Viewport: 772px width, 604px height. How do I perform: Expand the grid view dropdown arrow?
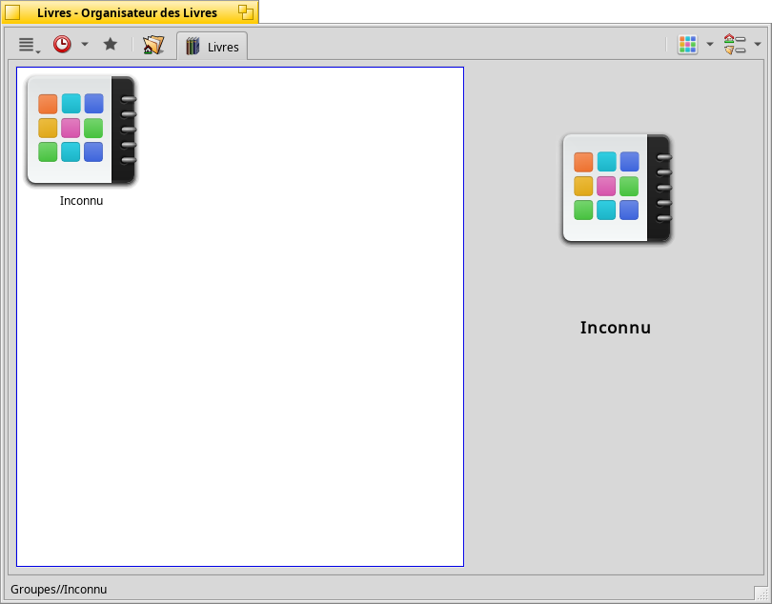point(710,45)
